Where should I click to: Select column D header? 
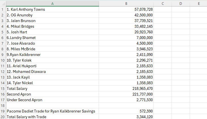pyautogui.click(x=181, y=4)
